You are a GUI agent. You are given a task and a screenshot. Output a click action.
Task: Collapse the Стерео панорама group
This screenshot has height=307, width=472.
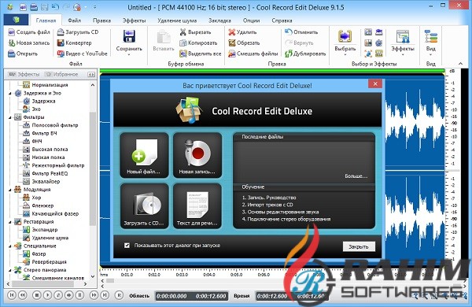click(x=10, y=270)
